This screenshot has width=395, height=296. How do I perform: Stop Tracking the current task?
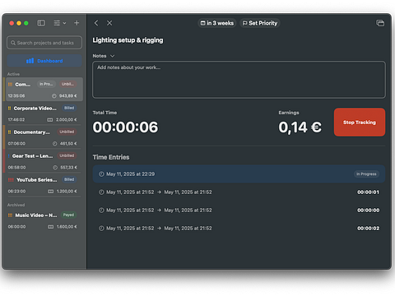tap(360, 123)
